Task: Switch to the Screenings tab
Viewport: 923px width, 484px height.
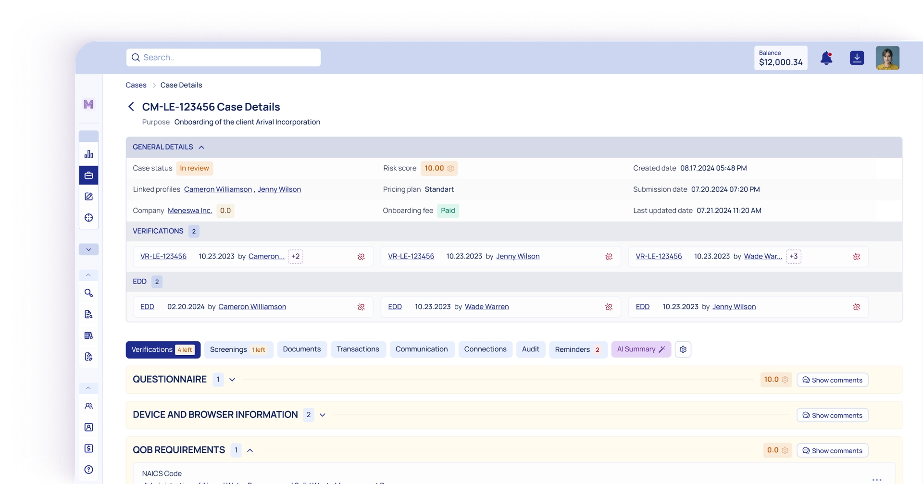Action: (238, 349)
